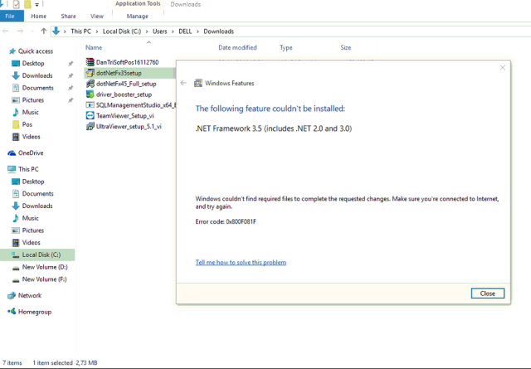Expand the chevron after Users in breadcrumb
531x369 pixels.
(x=173, y=32)
